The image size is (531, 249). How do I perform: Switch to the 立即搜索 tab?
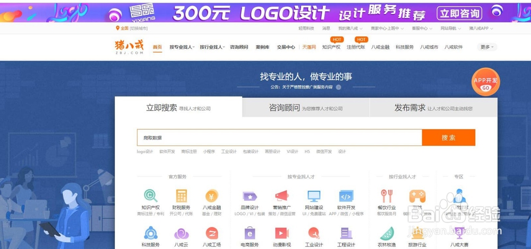[x=178, y=108]
